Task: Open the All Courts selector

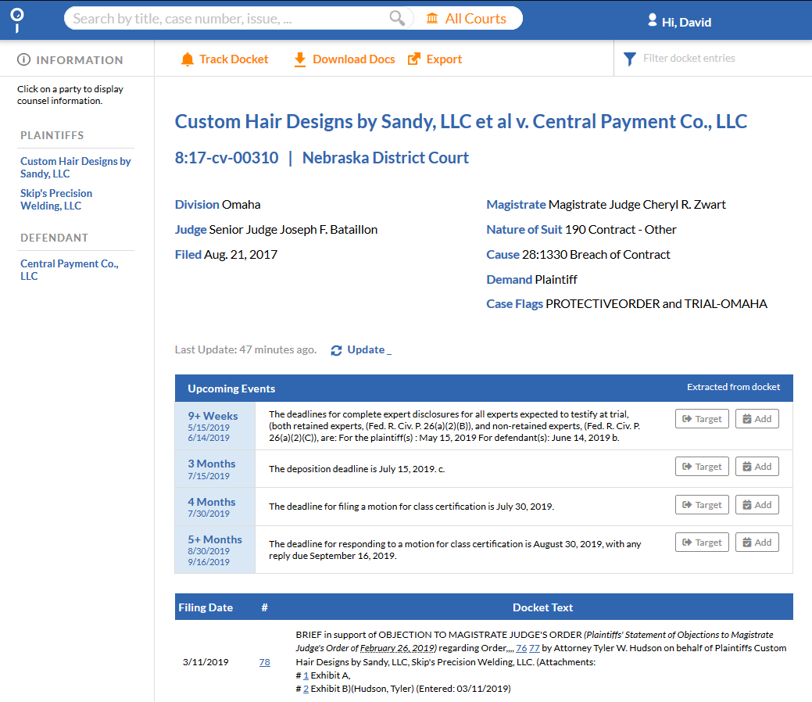Action: click(x=467, y=19)
